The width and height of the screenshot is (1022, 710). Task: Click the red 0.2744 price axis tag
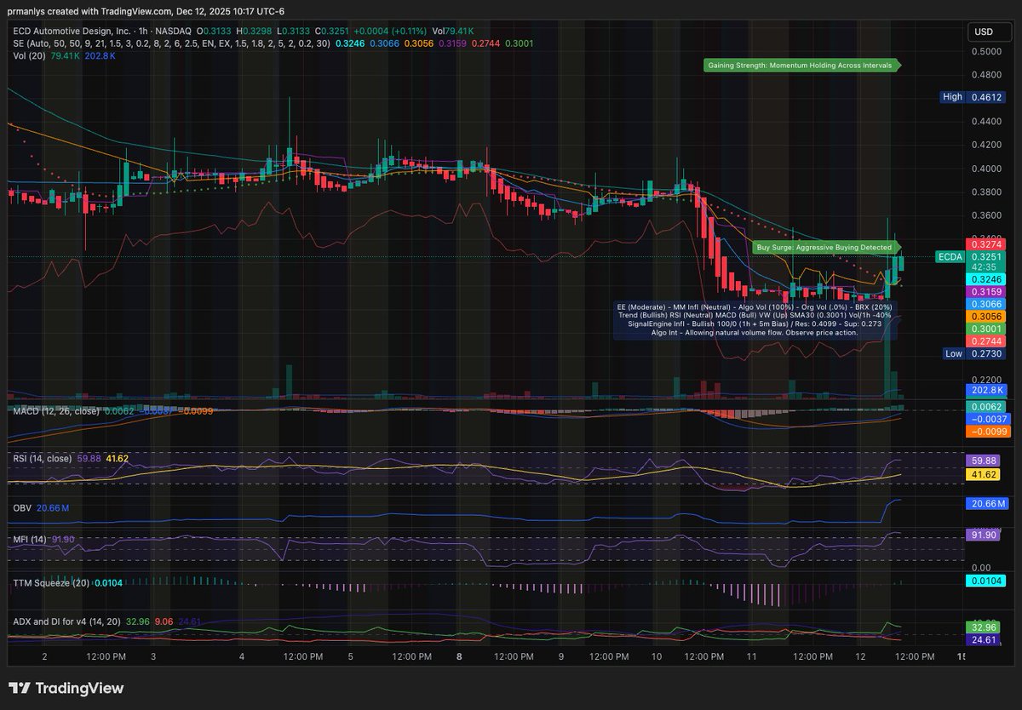click(x=985, y=341)
